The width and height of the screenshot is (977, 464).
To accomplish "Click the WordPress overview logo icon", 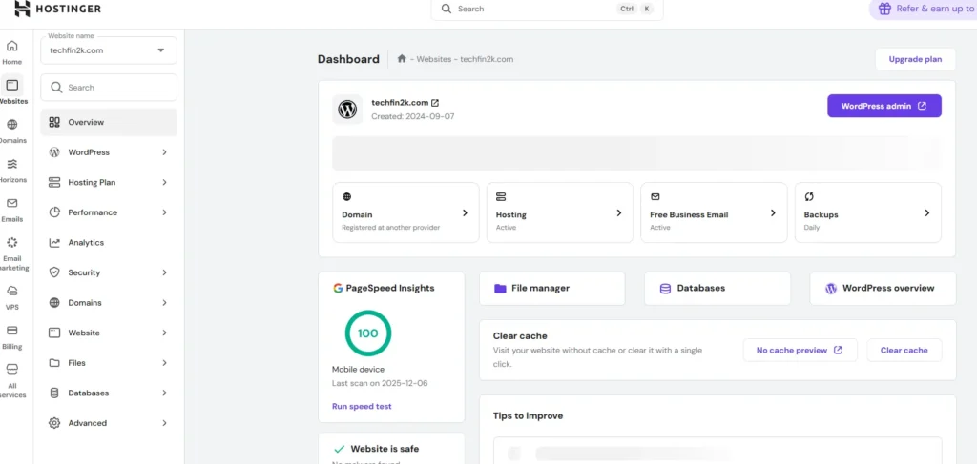I will click(x=831, y=288).
